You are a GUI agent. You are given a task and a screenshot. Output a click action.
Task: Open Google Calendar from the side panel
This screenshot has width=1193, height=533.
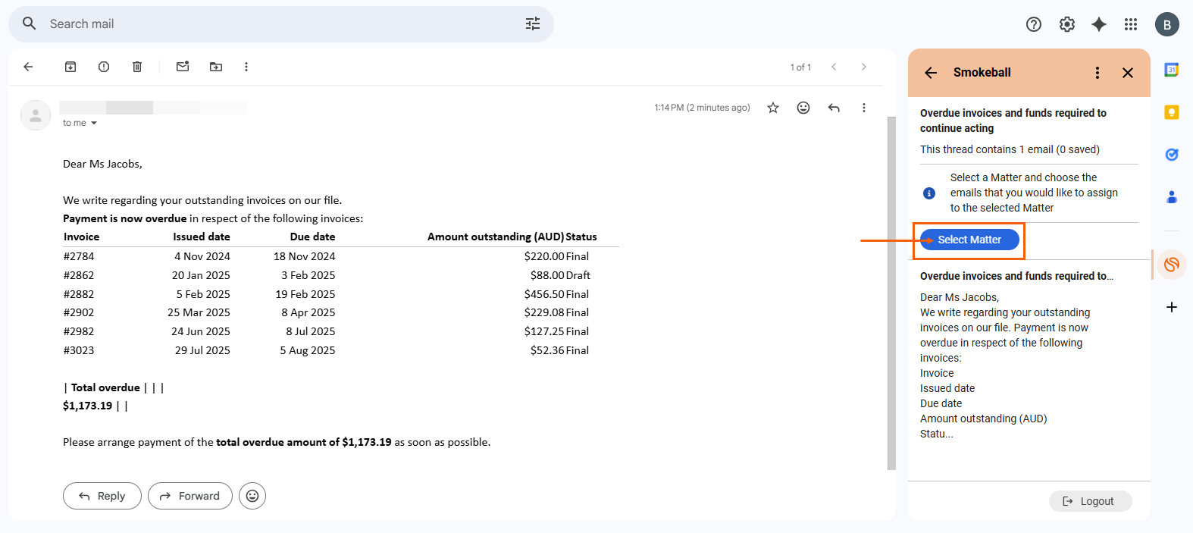(1172, 70)
